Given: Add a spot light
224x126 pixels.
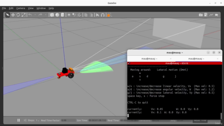Looking at the screenshot, I should pos(74,15).
